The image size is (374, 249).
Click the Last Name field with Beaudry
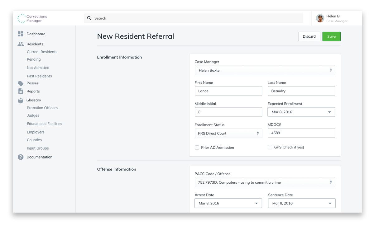301,91
